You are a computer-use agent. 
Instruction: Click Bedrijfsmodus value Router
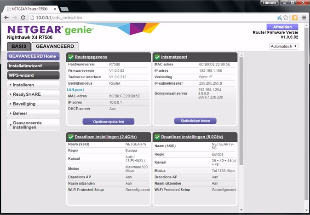115,83
